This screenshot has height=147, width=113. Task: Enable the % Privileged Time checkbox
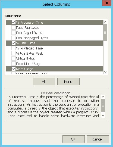click(x=14, y=48)
